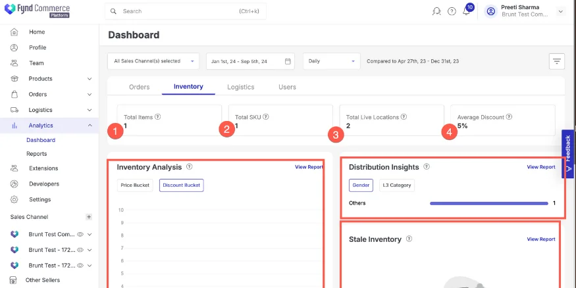Switch to the Inventory tab
Screen dimensions: 576x288
[x=188, y=87]
